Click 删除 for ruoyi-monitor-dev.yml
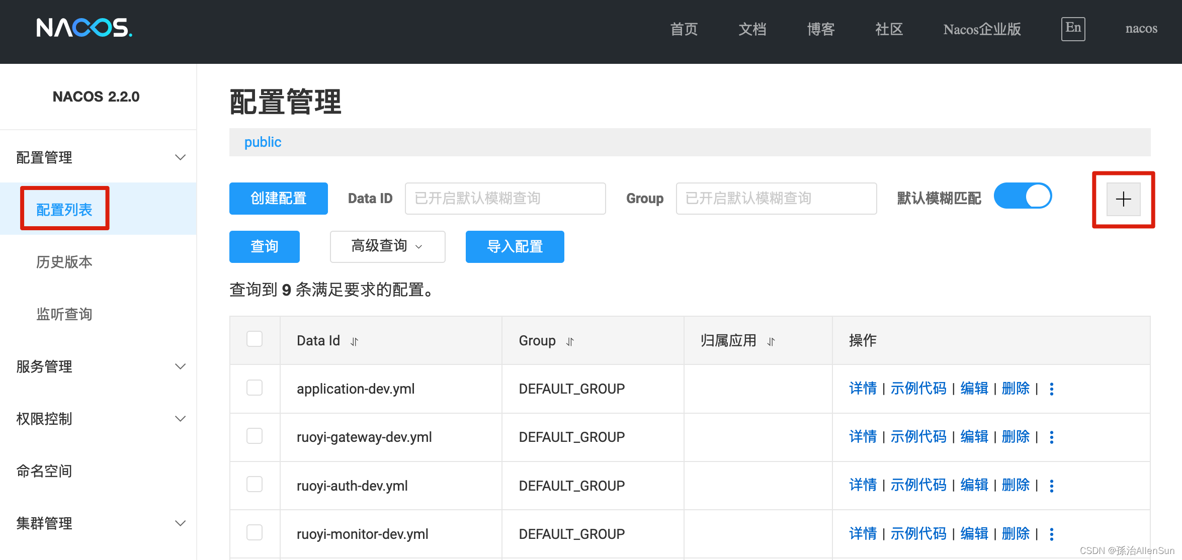This screenshot has width=1182, height=560. (x=1016, y=533)
